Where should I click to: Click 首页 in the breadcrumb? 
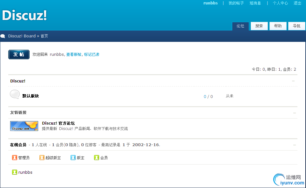(44, 36)
